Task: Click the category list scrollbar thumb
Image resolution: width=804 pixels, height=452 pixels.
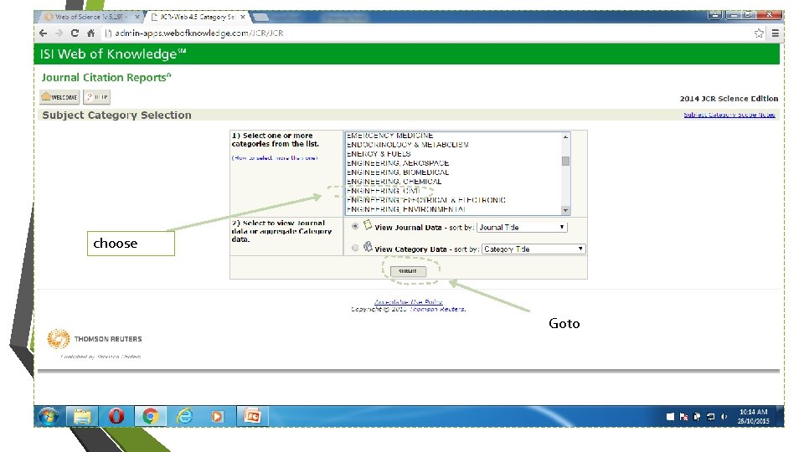Action: tap(565, 161)
